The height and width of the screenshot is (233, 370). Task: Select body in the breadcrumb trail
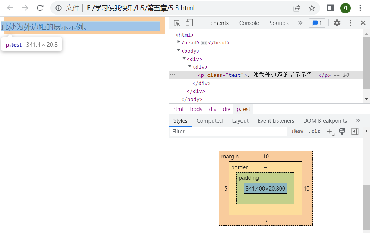(x=196, y=109)
